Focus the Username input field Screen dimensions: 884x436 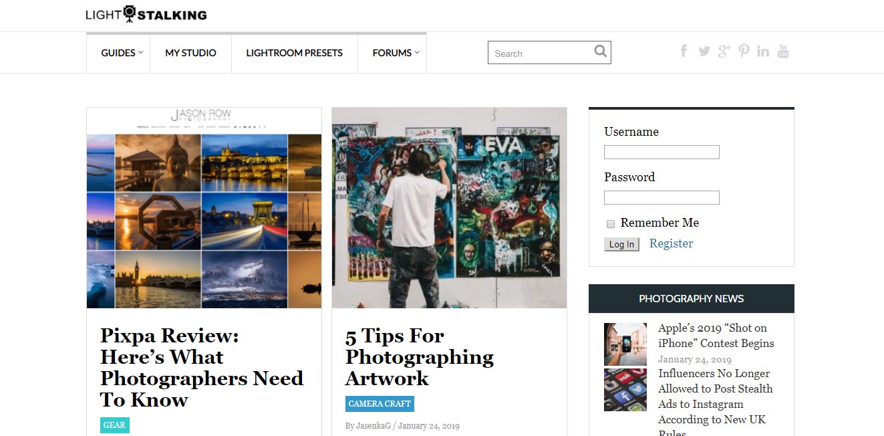click(661, 152)
